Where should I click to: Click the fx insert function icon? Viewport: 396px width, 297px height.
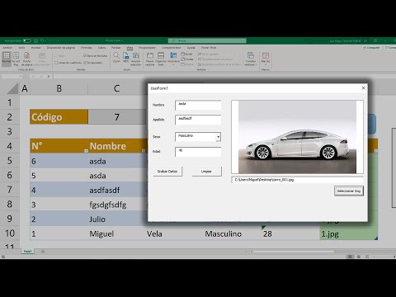[49, 76]
